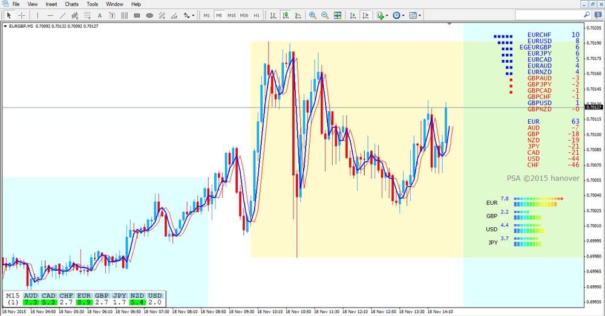Open the Tools menu
Image resolution: width=605 pixels, height=316 pixels.
point(92,4)
